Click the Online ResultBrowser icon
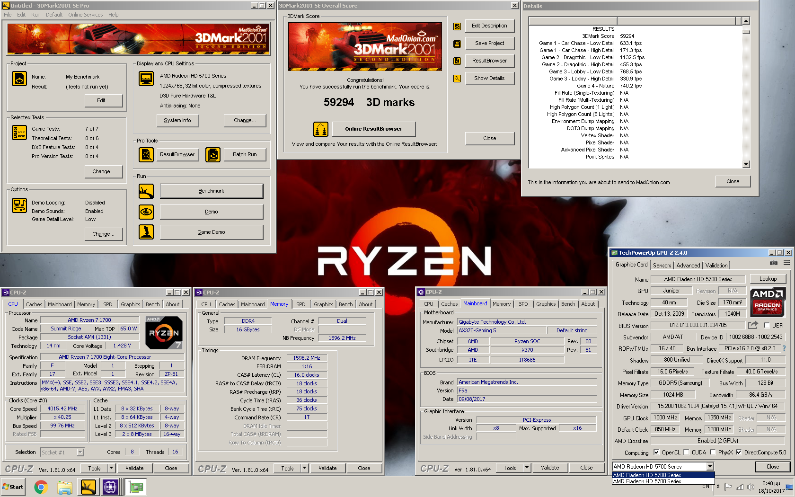The height and width of the screenshot is (497, 795). (321, 129)
